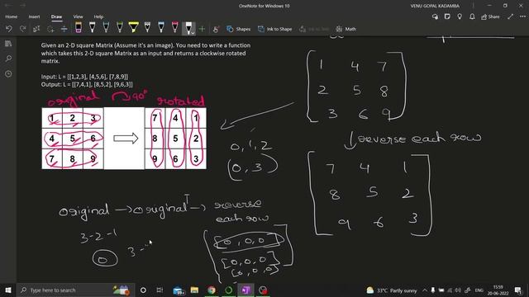Open the View tab

click(78, 16)
